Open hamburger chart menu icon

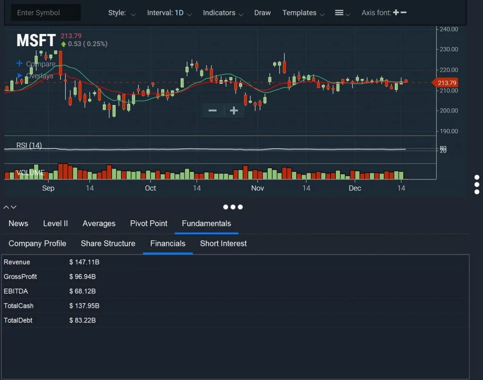click(x=339, y=13)
